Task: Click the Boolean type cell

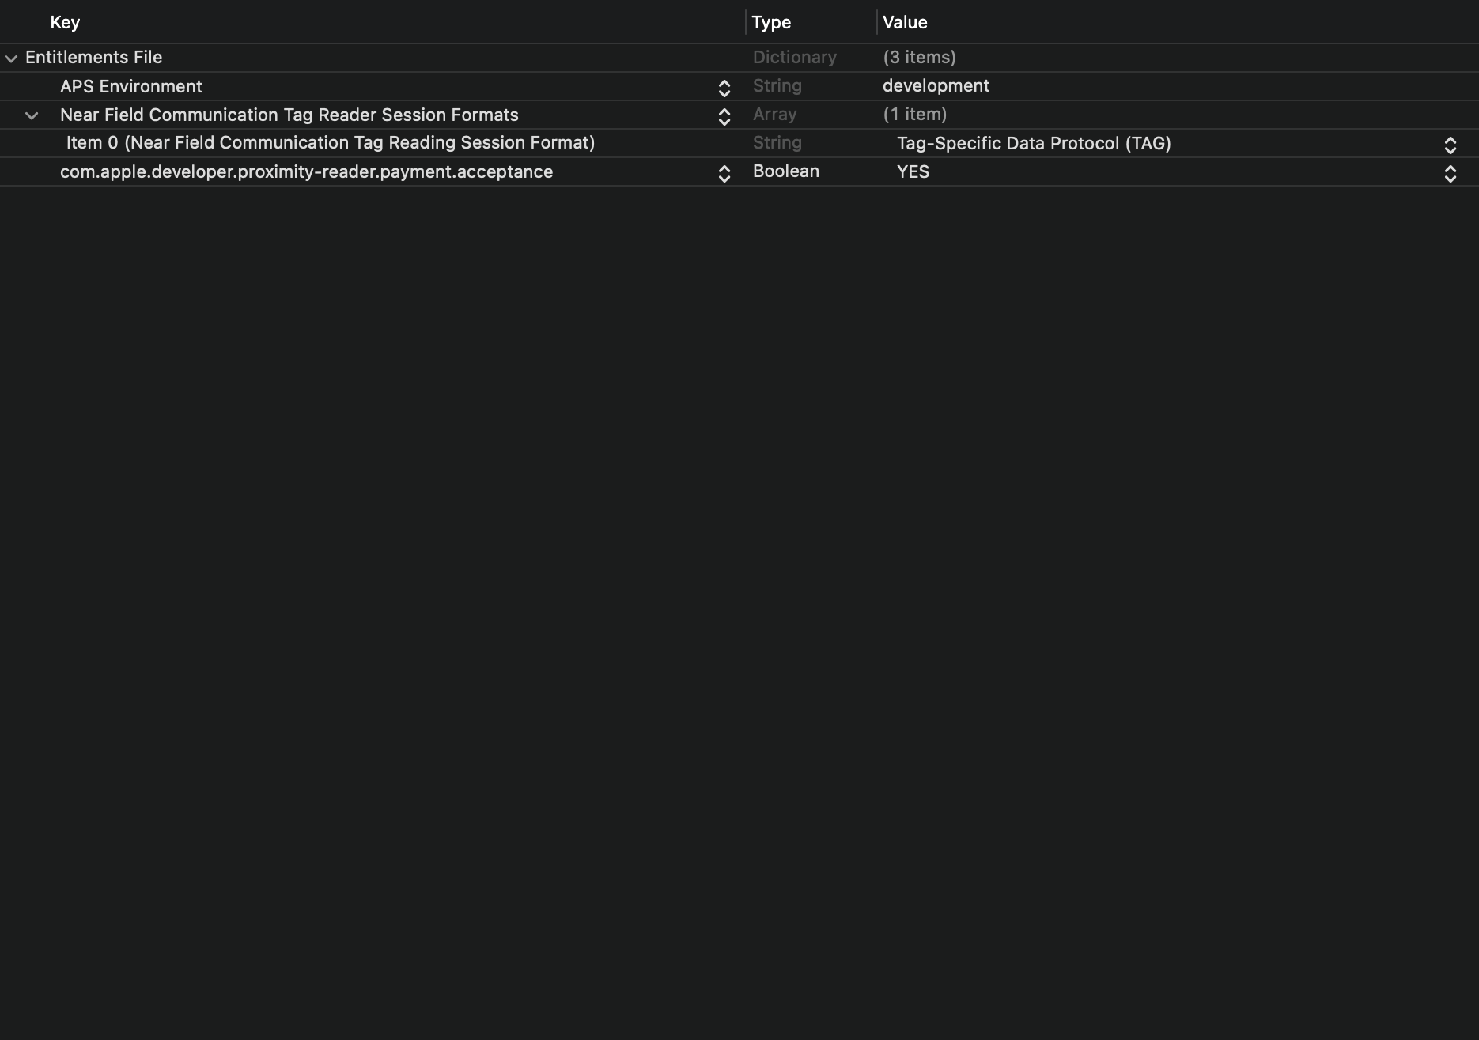Action: click(x=786, y=171)
